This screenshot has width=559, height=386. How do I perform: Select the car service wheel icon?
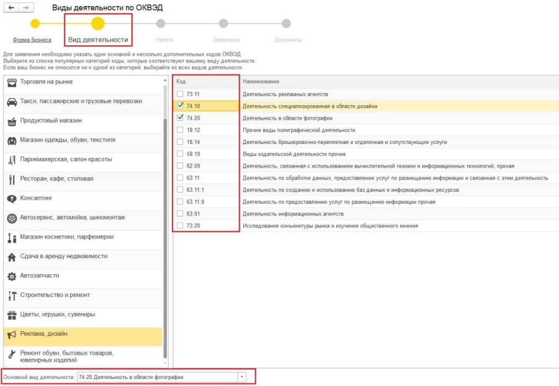[11, 218]
